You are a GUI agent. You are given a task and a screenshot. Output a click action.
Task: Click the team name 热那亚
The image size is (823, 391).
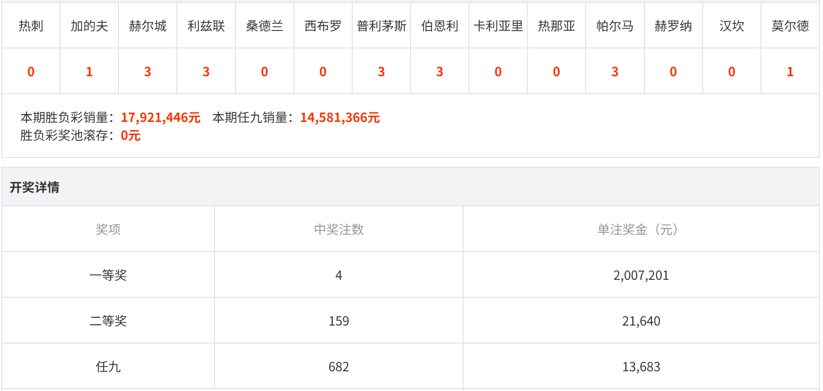556,26
